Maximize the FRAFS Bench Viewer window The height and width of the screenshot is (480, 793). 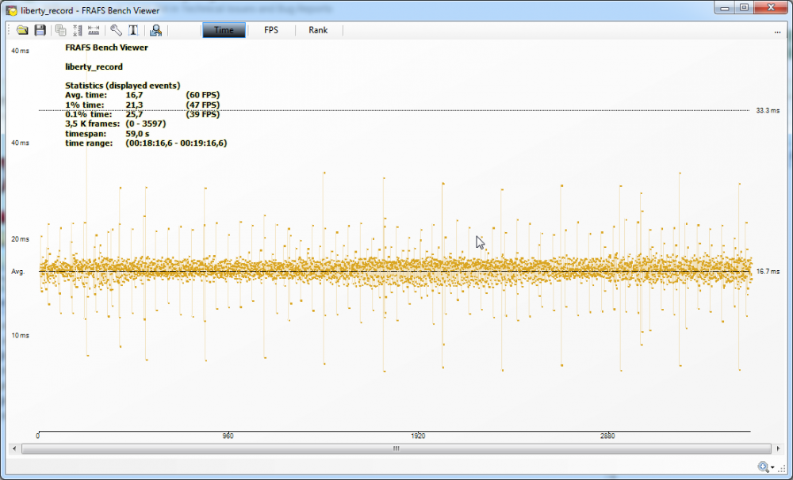743,7
